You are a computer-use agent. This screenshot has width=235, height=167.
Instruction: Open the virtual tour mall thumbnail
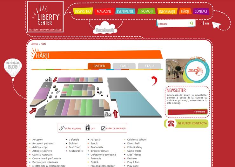point(175,70)
